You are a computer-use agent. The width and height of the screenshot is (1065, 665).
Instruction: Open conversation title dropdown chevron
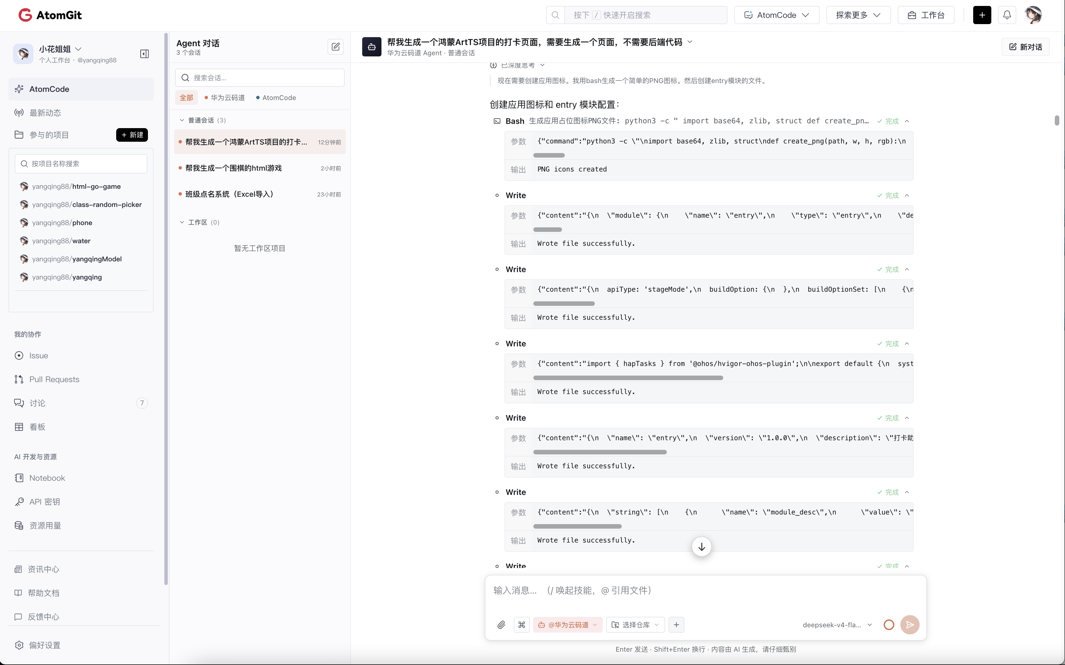(690, 42)
